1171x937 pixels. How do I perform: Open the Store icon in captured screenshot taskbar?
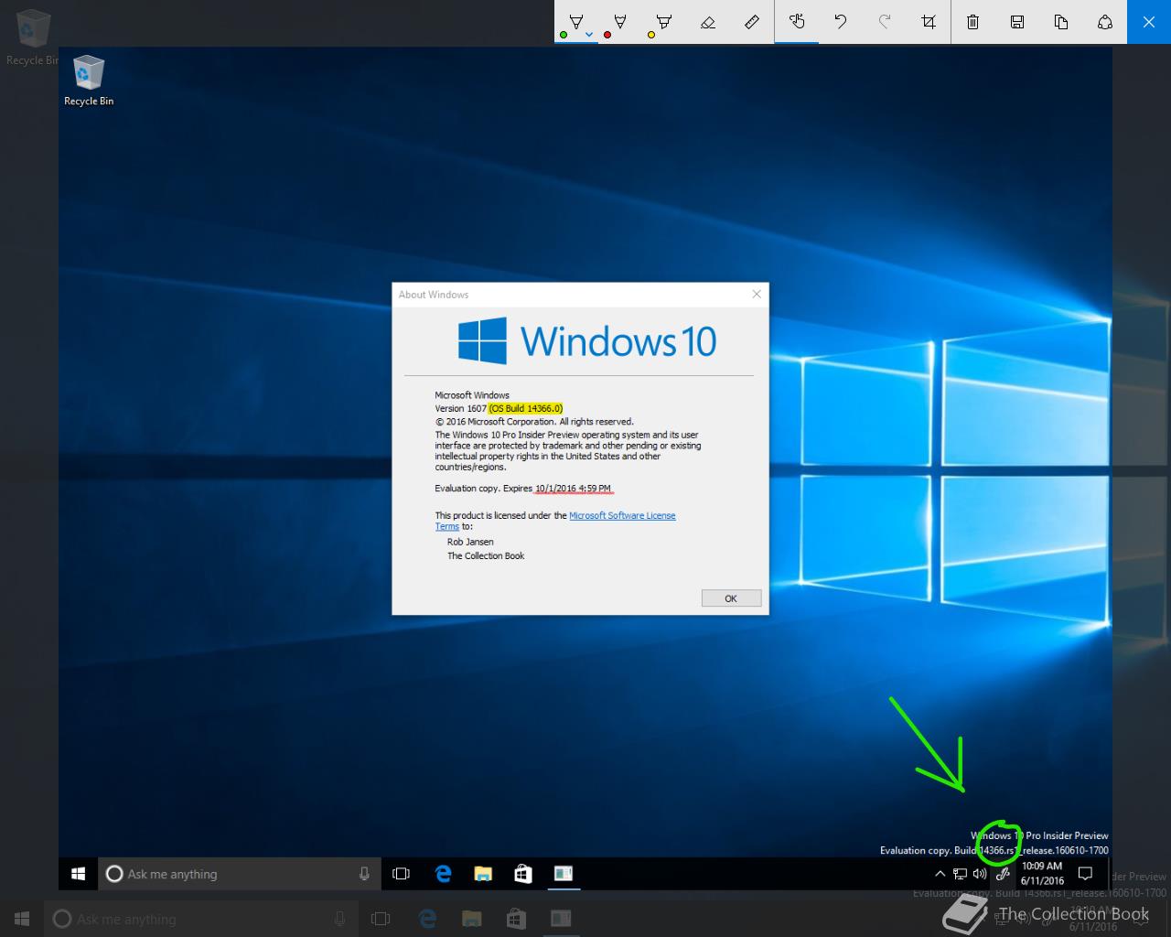(523, 874)
